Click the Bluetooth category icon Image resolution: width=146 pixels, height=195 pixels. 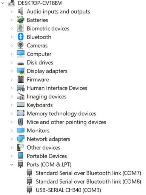(x=20, y=37)
